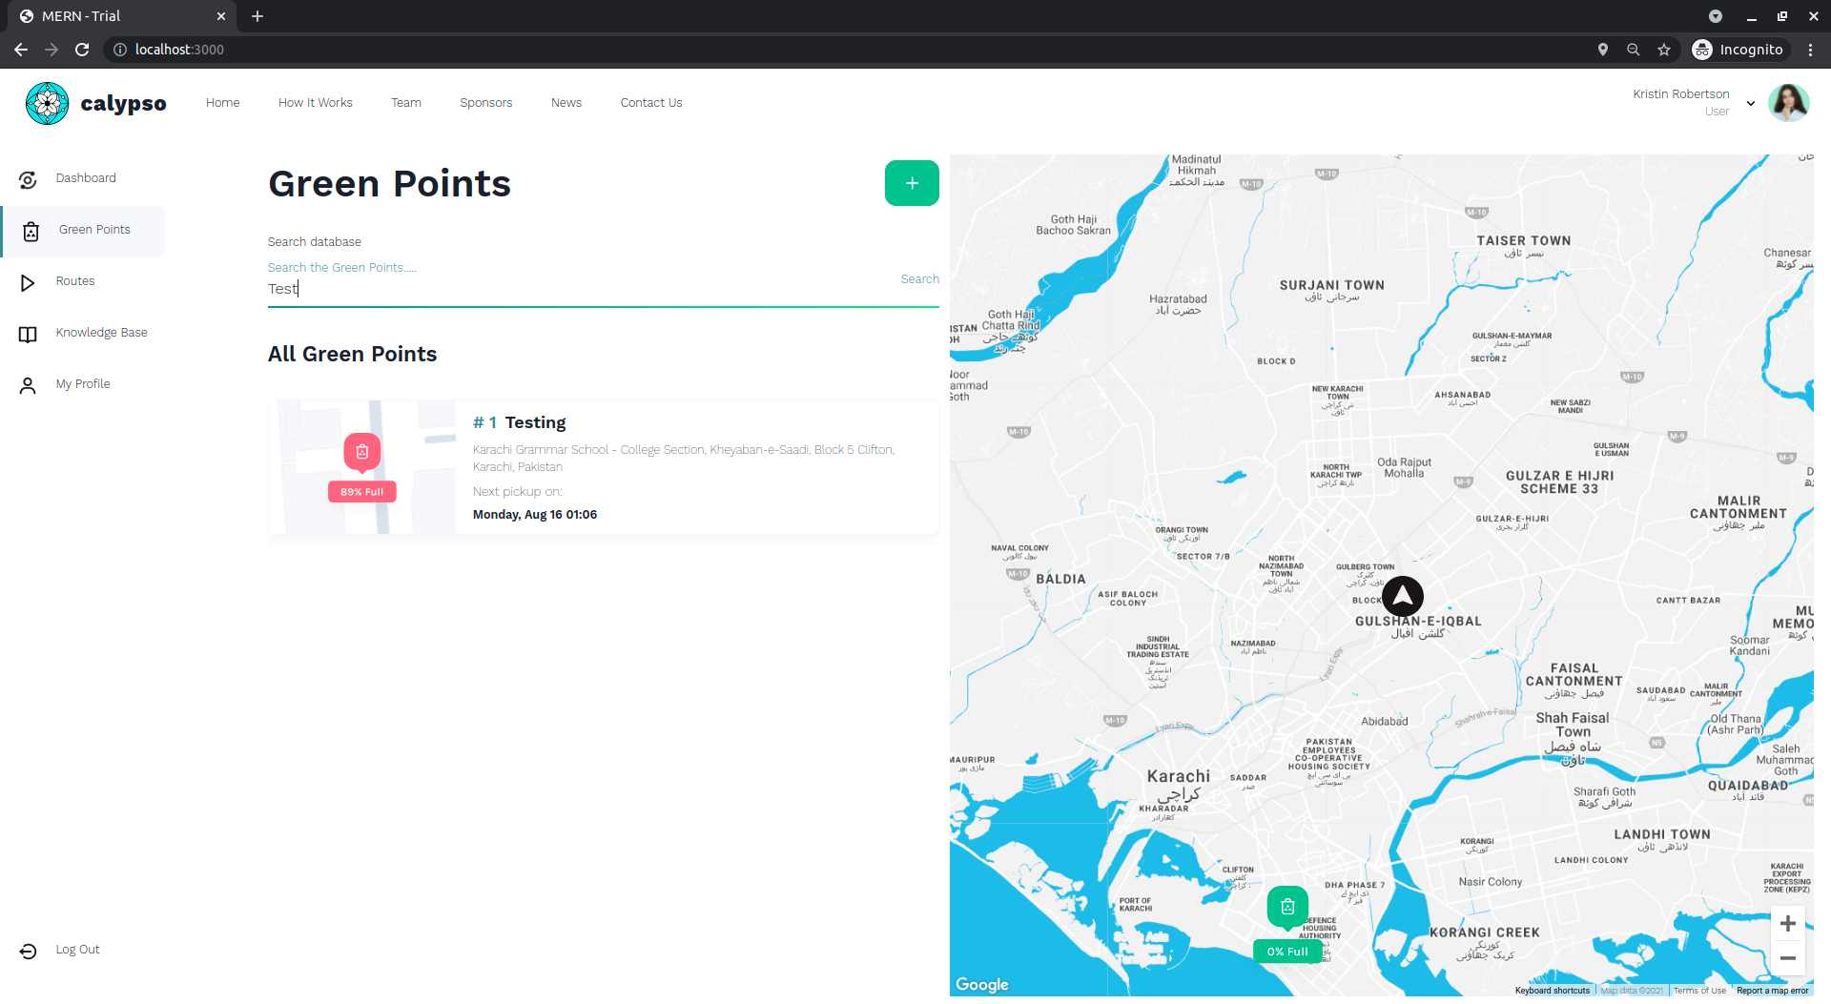The width and height of the screenshot is (1831, 1004).
Task: Open map Terms of Use link
Action: (1699, 991)
